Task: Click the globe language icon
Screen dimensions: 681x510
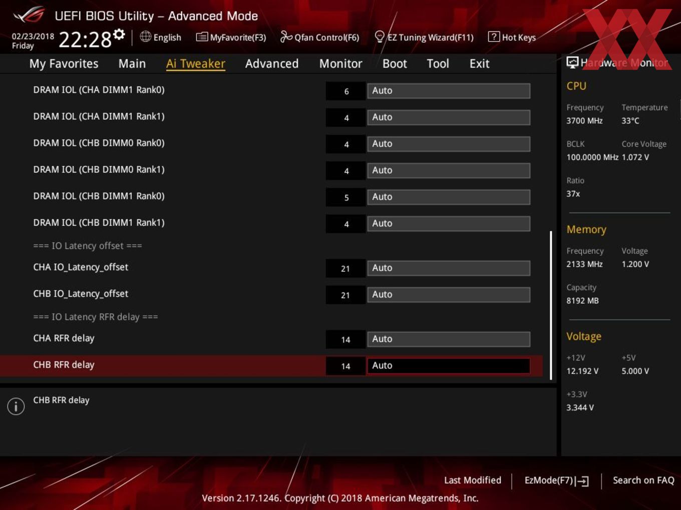Action: (145, 36)
